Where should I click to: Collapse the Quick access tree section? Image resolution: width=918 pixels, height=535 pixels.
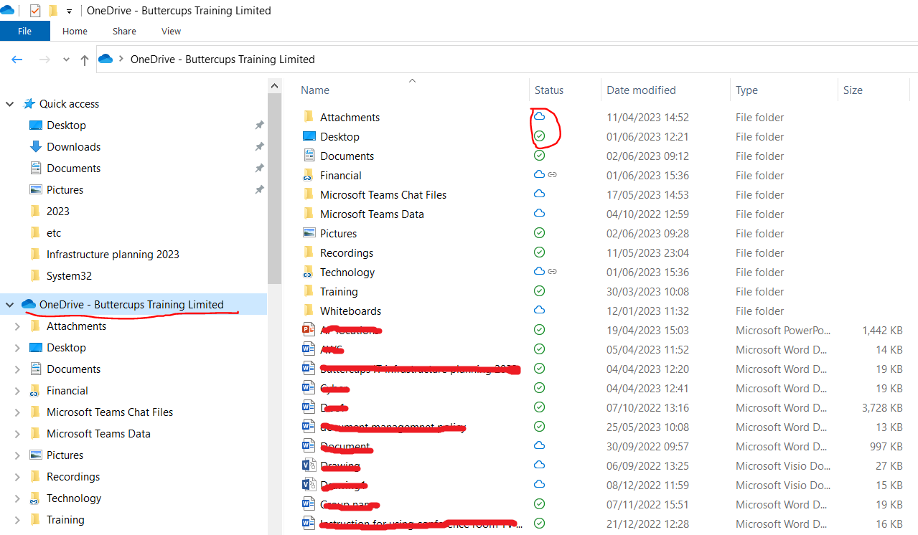tap(10, 104)
